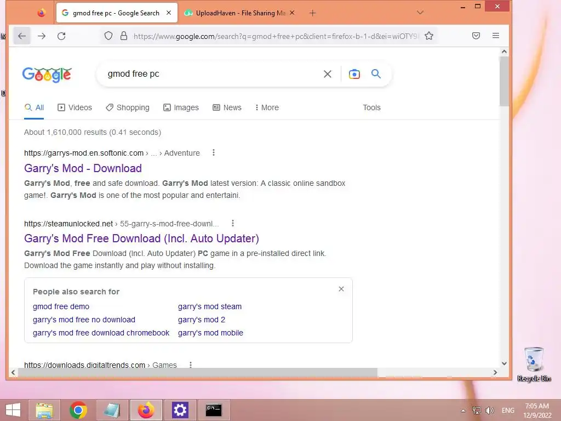The height and width of the screenshot is (421, 561).
Task: Search for garry's mod mobile
Action: pos(210,333)
